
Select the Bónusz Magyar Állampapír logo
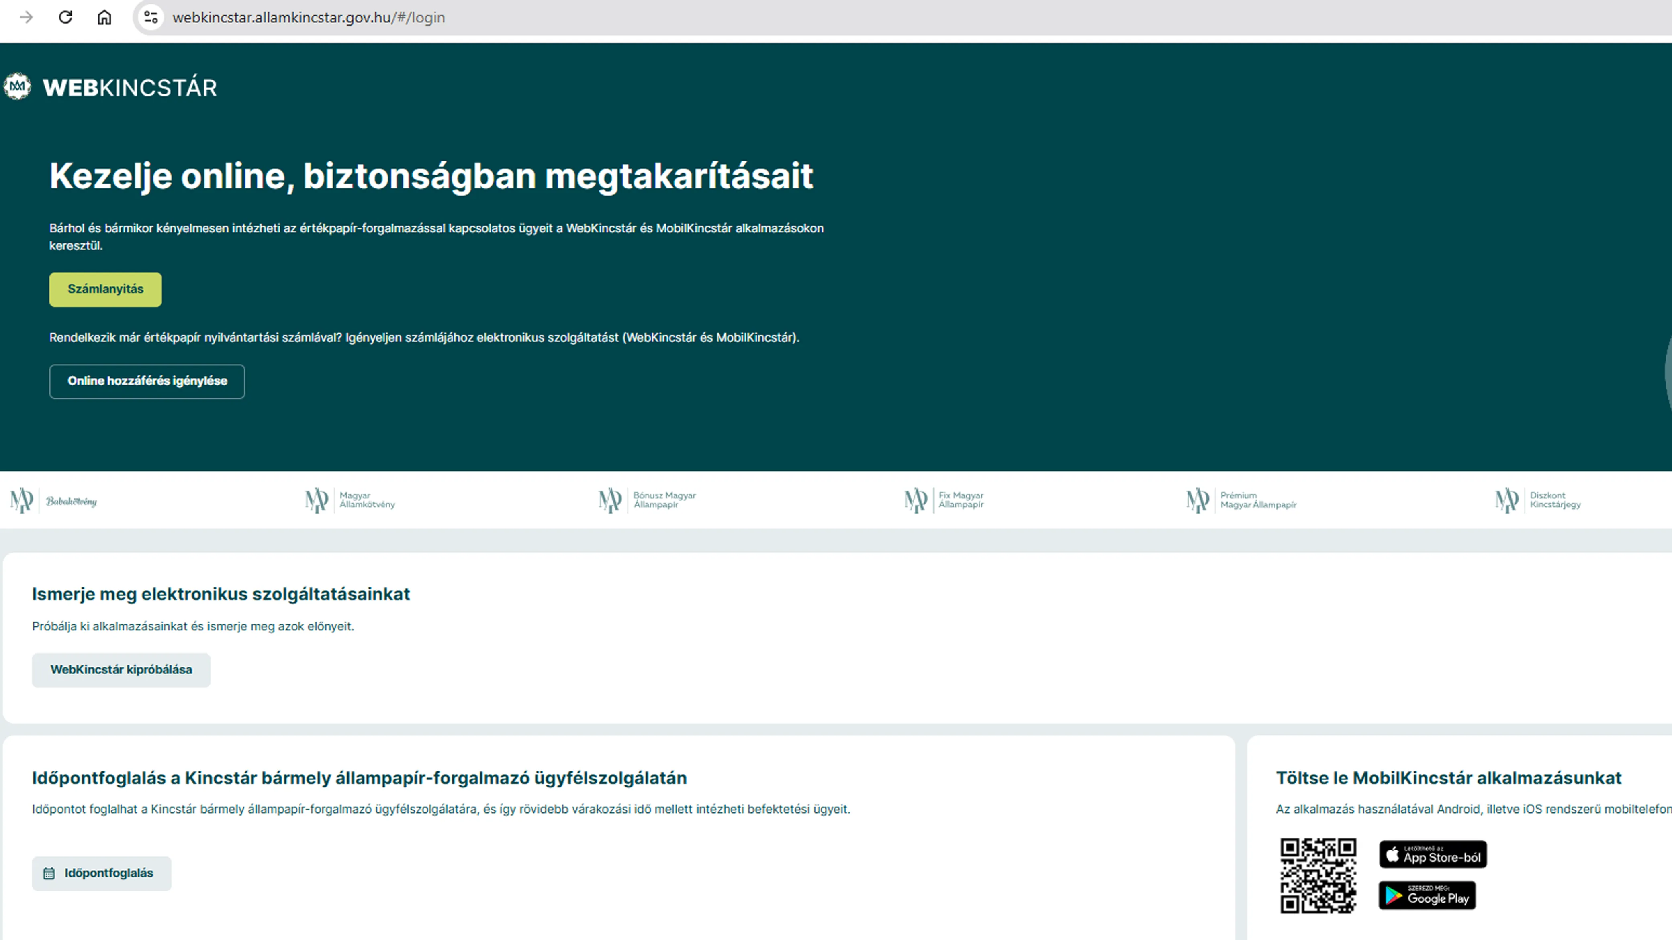click(647, 500)
